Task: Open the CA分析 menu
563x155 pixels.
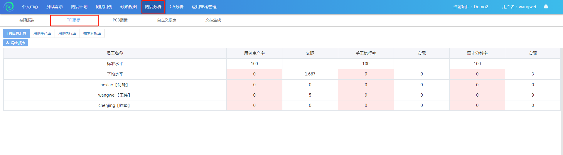Action: [x=176, y=7]
